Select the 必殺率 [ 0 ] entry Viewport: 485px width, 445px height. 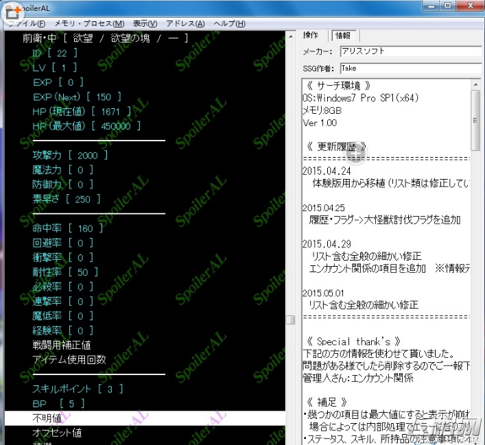pyautogui.click(x=63, y=287)
